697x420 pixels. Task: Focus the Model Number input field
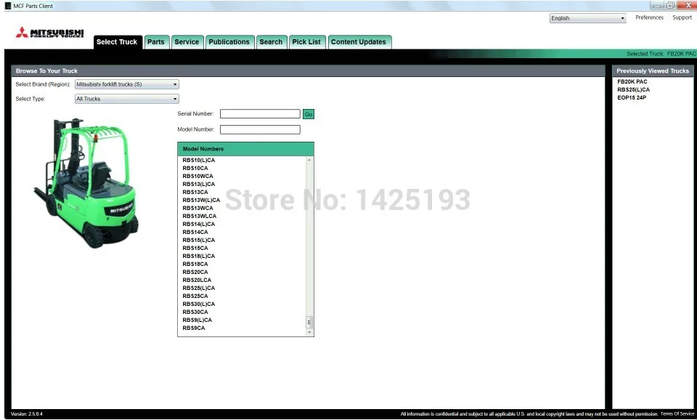coord(260,129)
